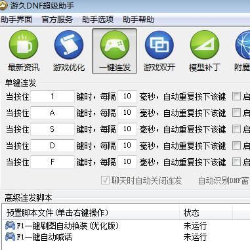Click gamepad icon of F1一键刷图自动换装 script
The image size is (250, 250).
click(x=10, y=226)
